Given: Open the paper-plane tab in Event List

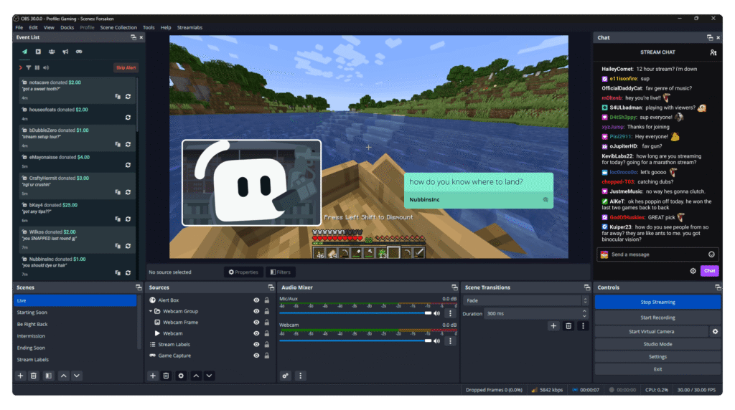Looking at the screenshot, I should click(x=24, y=52).
